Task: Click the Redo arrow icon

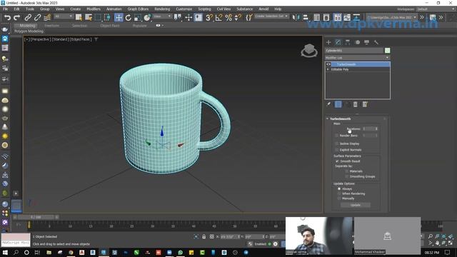Action: point(17,18)
